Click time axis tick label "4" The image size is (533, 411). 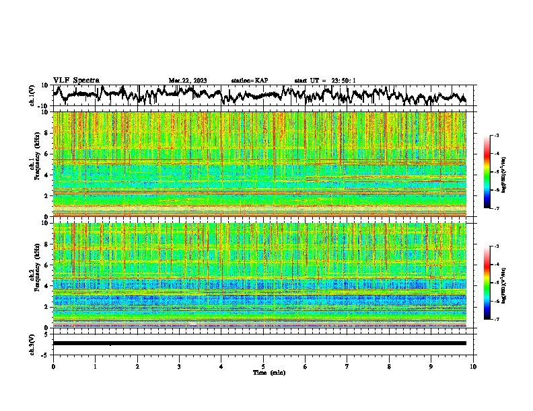pyautogui.click(x=221, y=367)
